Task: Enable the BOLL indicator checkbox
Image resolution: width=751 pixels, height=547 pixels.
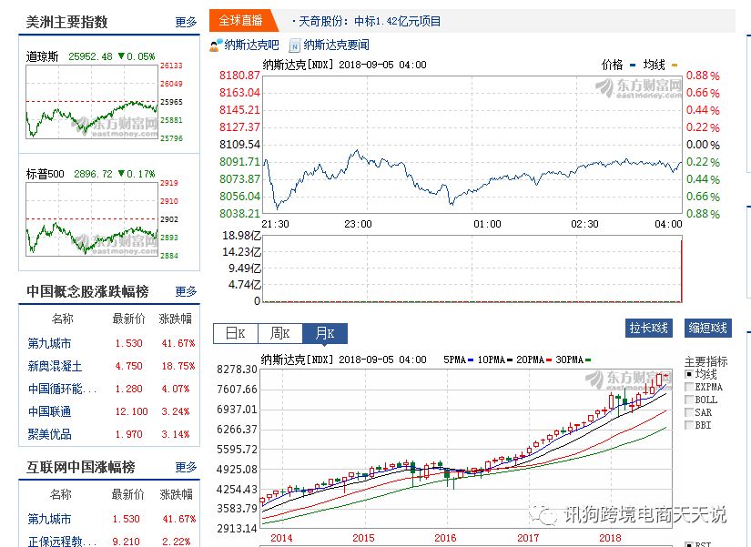Action: [x=689, y=400]
